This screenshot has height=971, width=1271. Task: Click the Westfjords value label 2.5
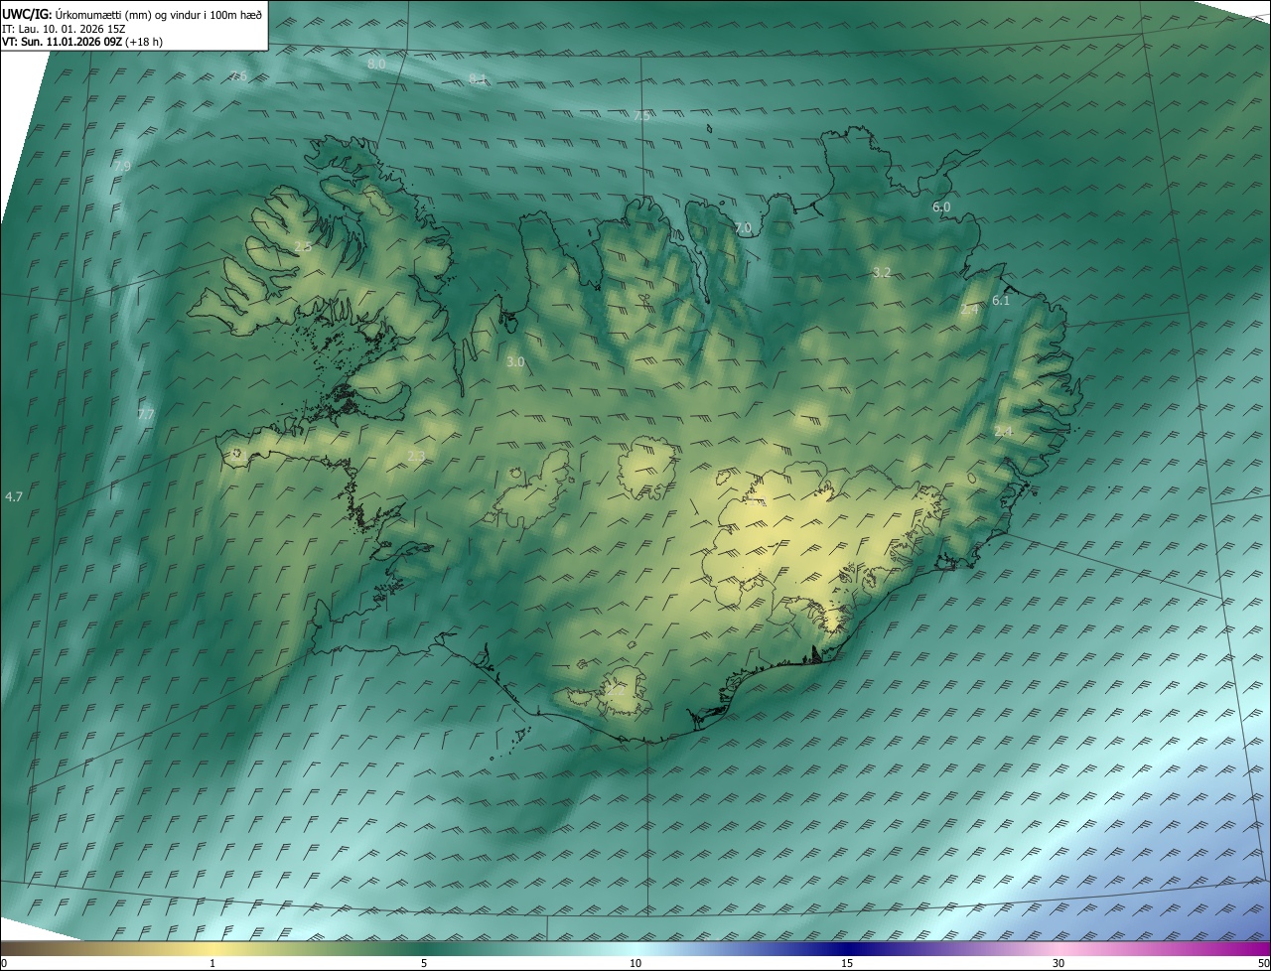click(303, 246)
